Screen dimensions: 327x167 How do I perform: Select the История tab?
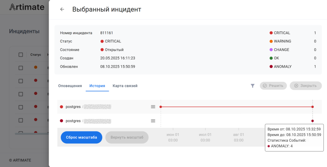tap(97, 86)
